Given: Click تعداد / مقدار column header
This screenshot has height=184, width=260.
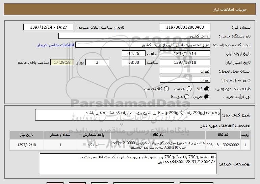Looking at the screenshot, I should coord(60,135).
